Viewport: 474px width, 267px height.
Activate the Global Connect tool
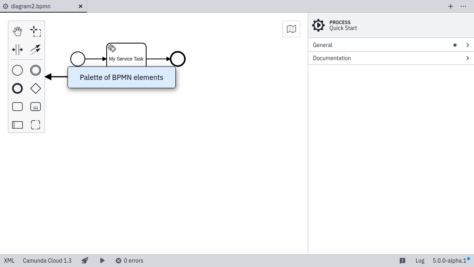tap(36, 49)
